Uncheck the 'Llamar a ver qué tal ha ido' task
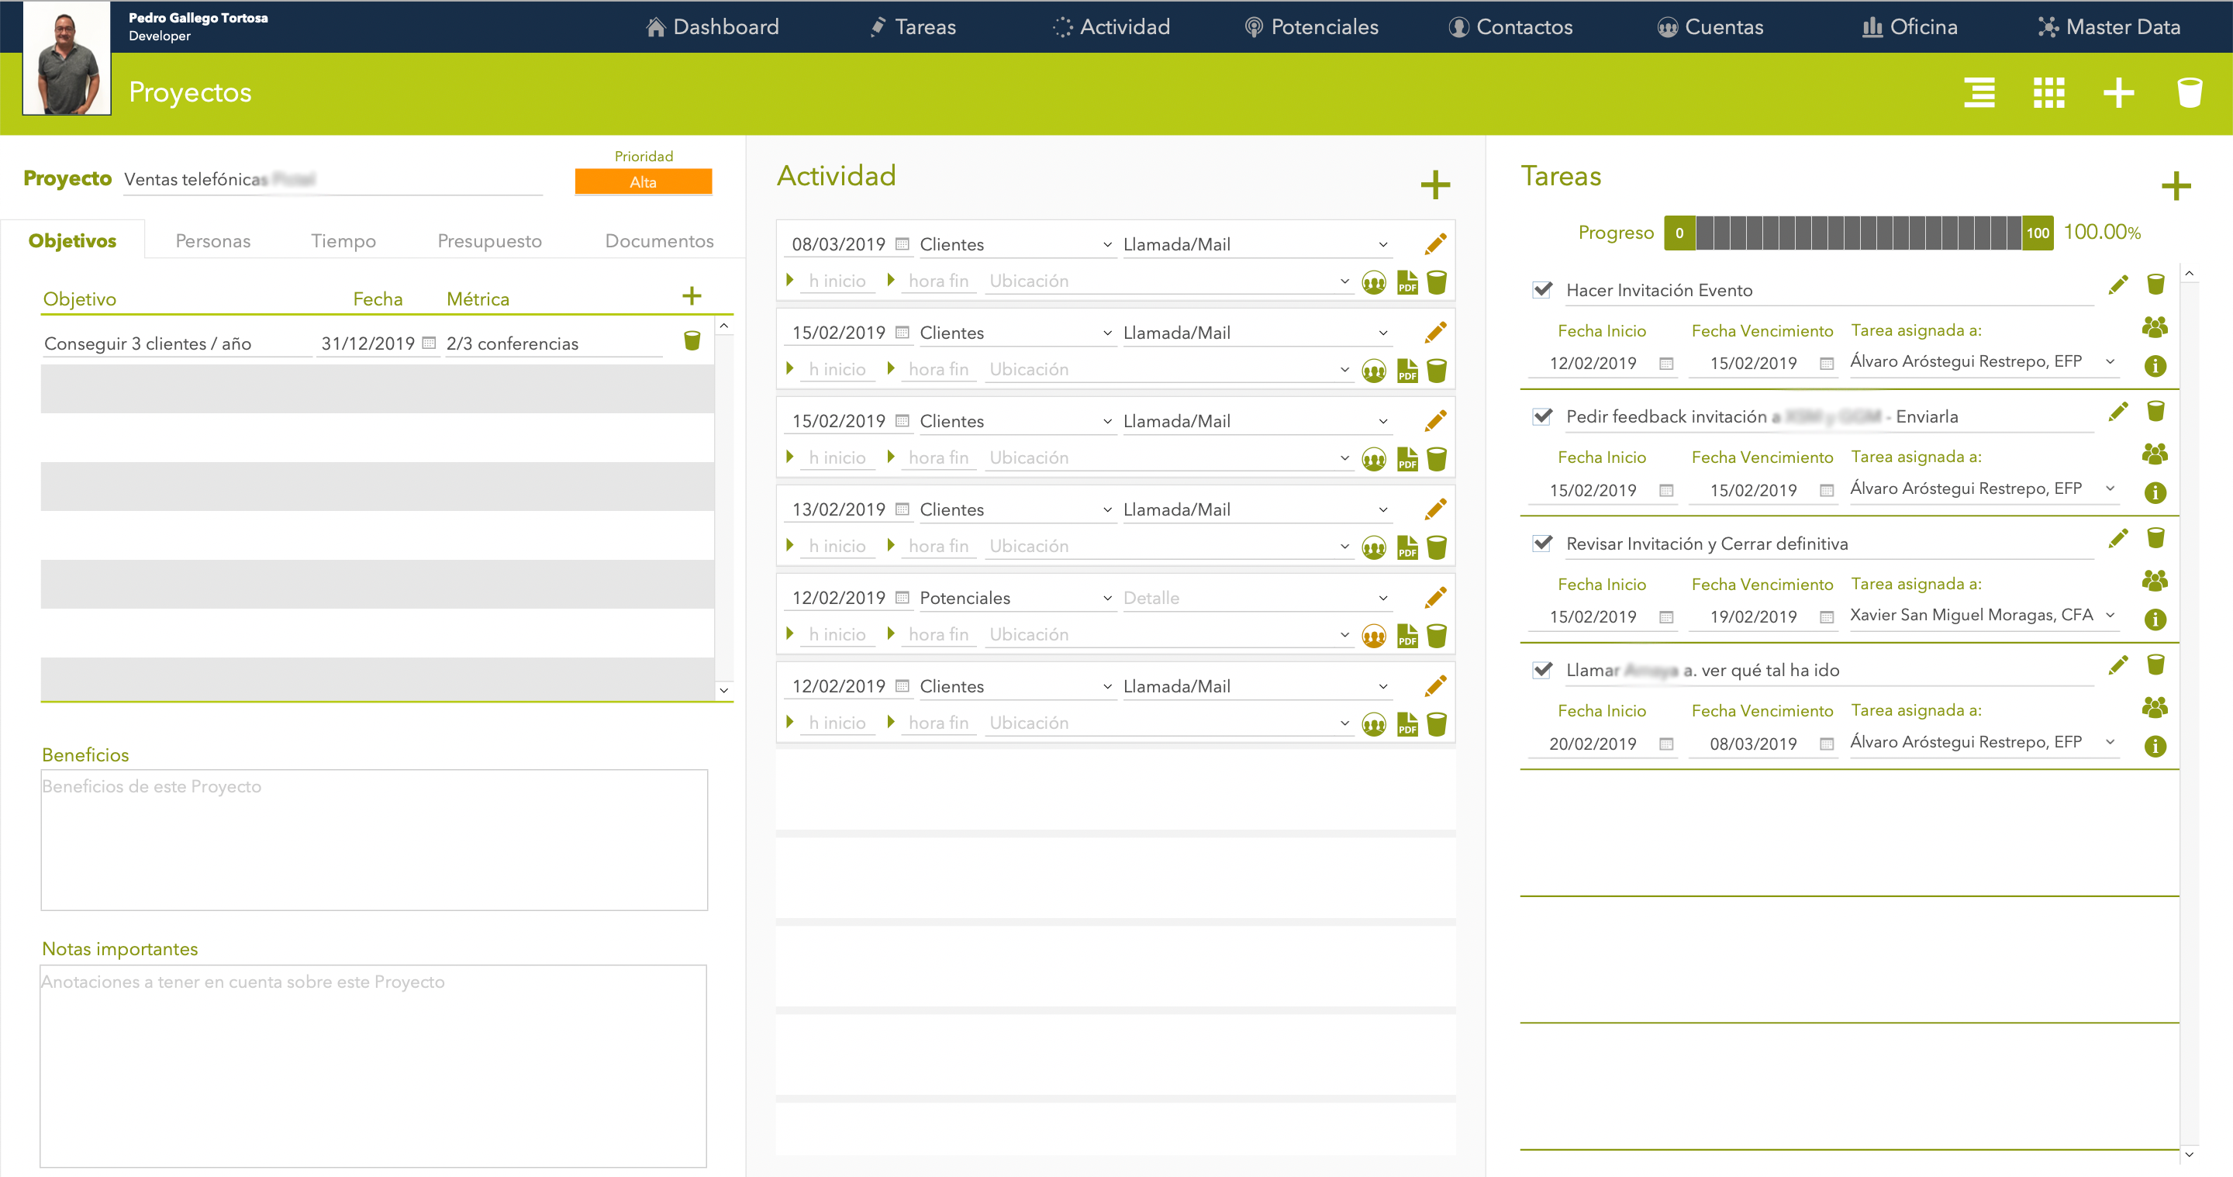The image size is (2233, 1177). point(1541,669)
